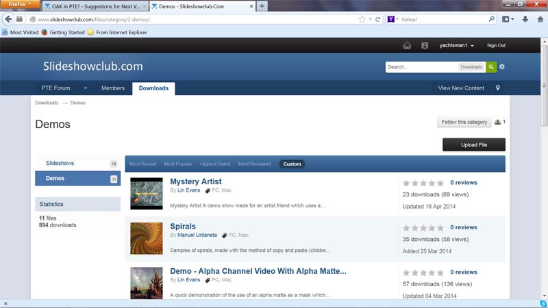Click the Skype icon in the status bar
This screenshot has width=548, height=308.
click(543, 304)
